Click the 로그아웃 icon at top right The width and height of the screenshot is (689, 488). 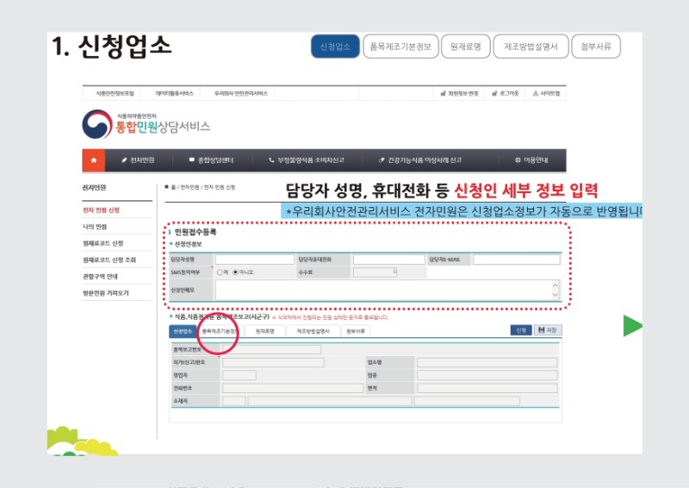tap(506, 93)
